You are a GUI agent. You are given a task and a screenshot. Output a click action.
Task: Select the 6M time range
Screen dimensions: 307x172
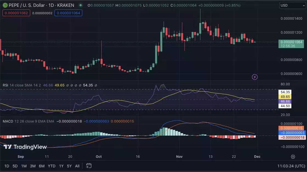(41, 166)
